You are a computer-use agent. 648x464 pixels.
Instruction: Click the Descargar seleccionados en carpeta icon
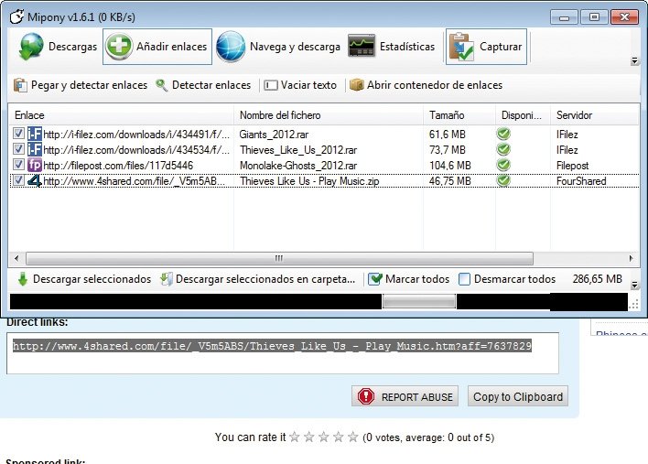pyautogui.click(x=167, y=279)
